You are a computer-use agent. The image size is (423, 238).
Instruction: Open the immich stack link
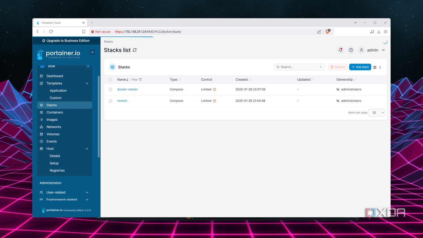click(122, 101)
